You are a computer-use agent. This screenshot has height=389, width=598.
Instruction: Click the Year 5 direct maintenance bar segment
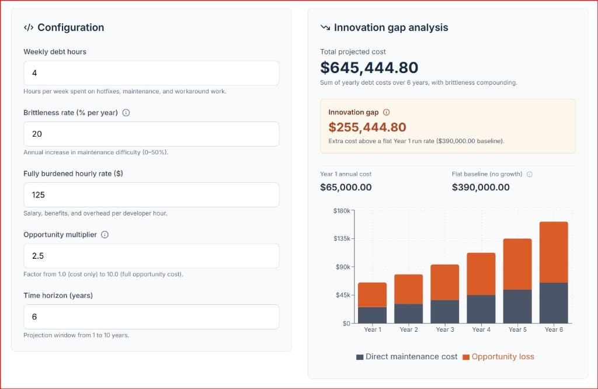(x=517, y=307)
